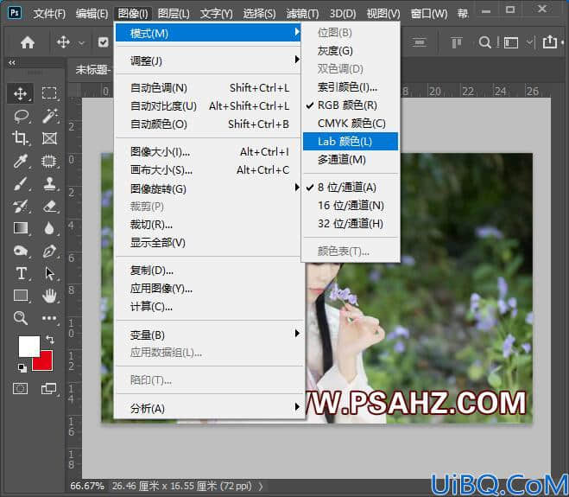This screenshot has height=497, width=569.
Task: Select the Dodge tool
Action: pyautogui.click(x=21, y=251)
